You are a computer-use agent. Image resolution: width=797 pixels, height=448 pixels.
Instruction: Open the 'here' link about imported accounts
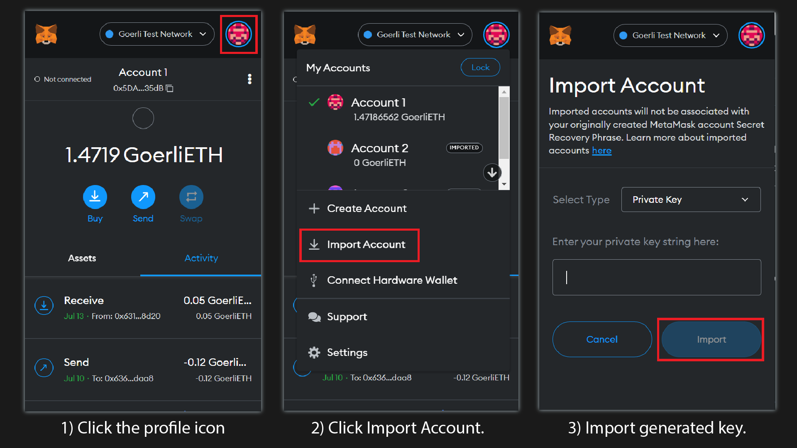point(602,151)
